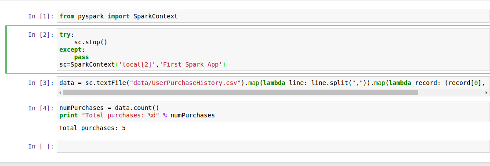Click the pass keyword in cell 2
The image size is (490, 166).
(x=81, y=57)
